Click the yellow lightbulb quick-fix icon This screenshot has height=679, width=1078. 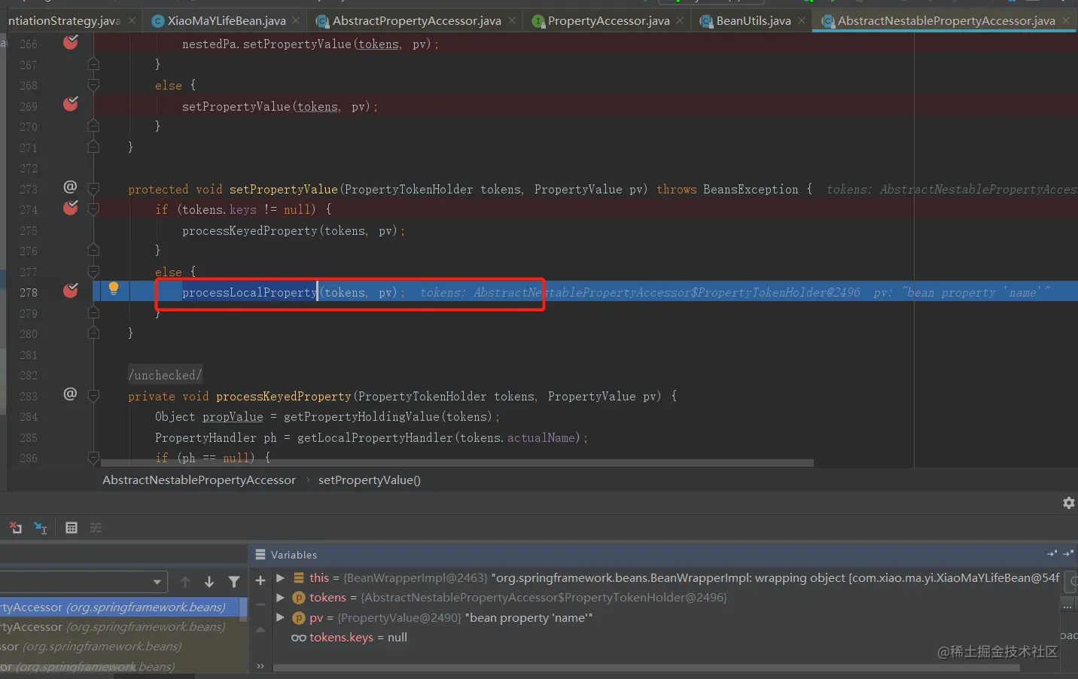114,288
